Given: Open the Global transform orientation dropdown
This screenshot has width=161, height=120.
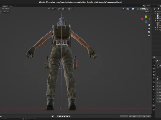Looking at the screenshot, I should click(x=52, y=9).
